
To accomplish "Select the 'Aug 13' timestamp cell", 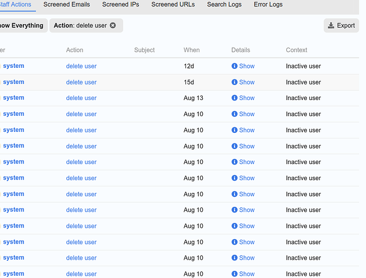I will [193, 98].
